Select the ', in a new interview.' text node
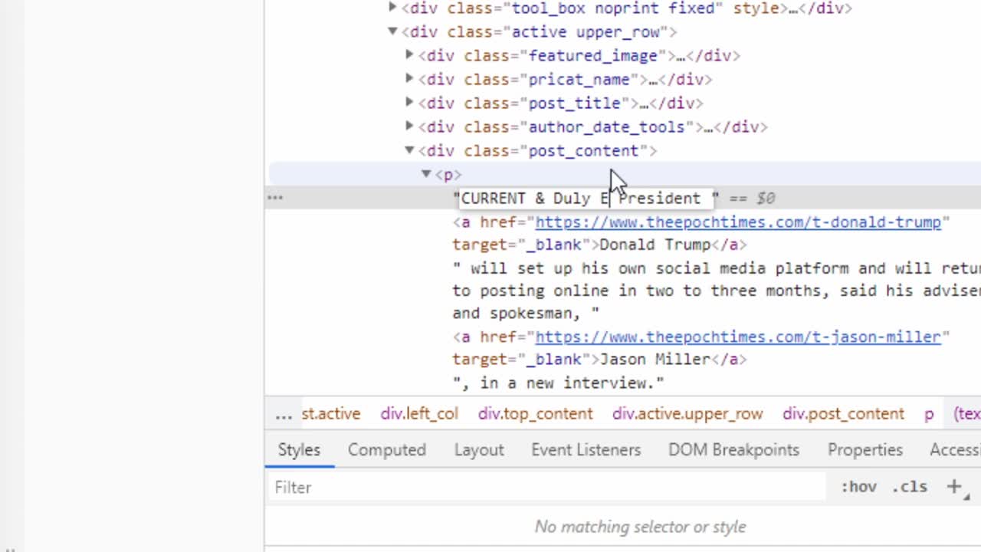 click(x=558, y=383)
